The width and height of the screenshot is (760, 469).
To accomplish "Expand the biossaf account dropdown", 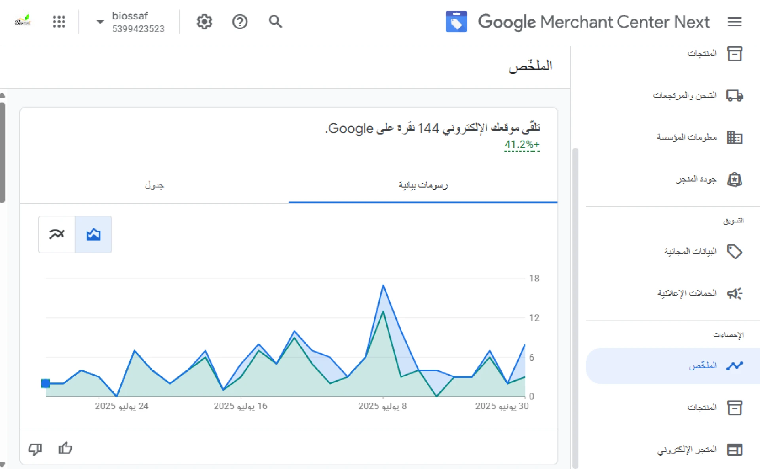I will click(100, 22).
